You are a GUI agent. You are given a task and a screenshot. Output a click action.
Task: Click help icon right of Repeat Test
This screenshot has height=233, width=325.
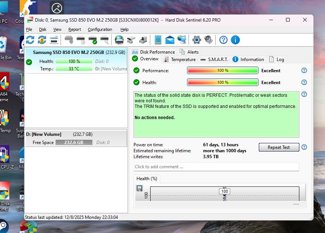click(304, 147)
